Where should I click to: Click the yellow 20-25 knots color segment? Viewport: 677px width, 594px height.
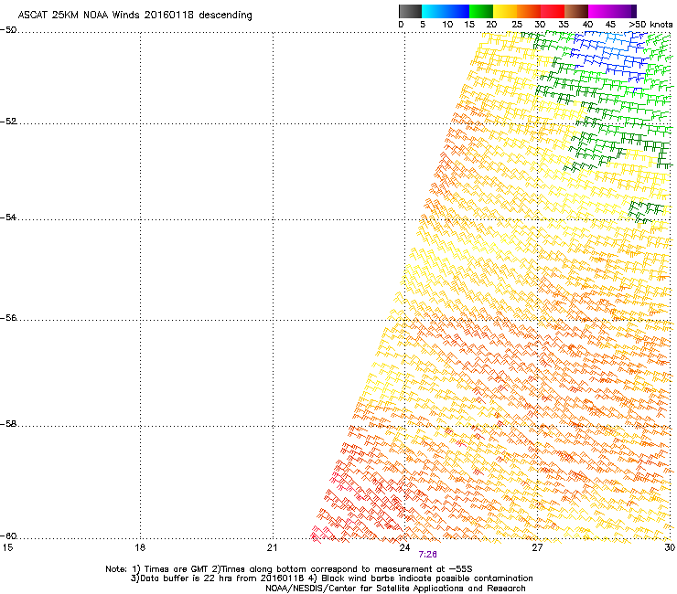[505, 11]
